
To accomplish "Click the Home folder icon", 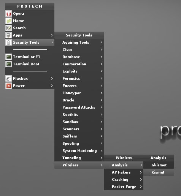I will tap(8, 21).
